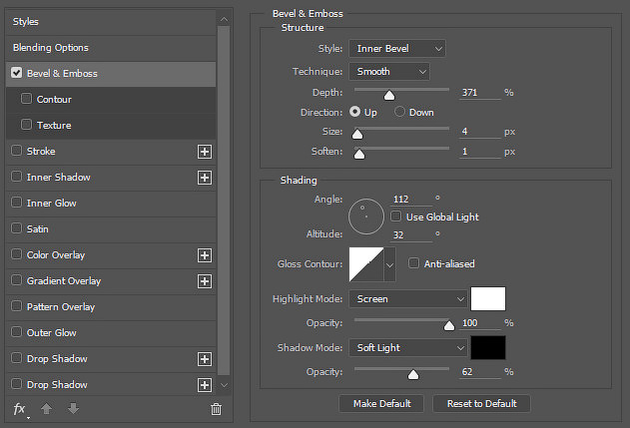Add another Inner Shadow with plus icon
The image size is (630, 428).
coord(205,178)
